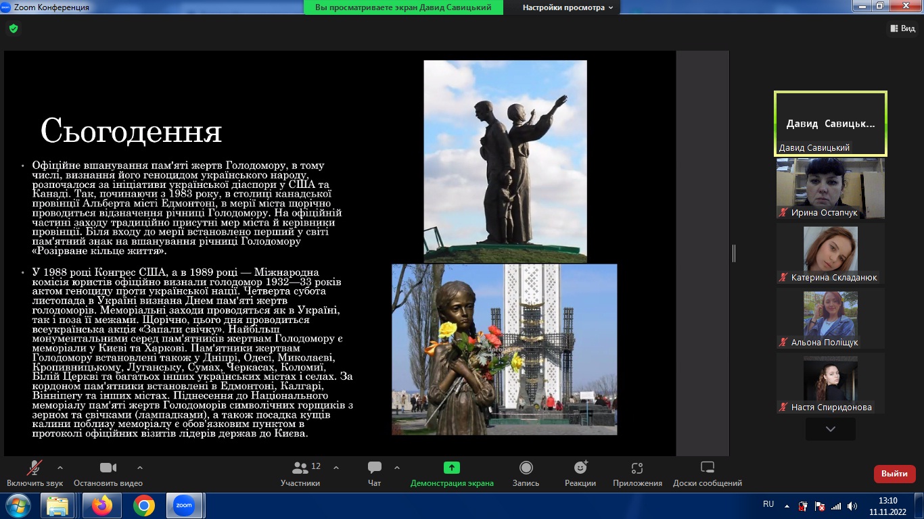Expand video options arrow beside camera
The image size is (924, 519).
(x=140, y=468)
